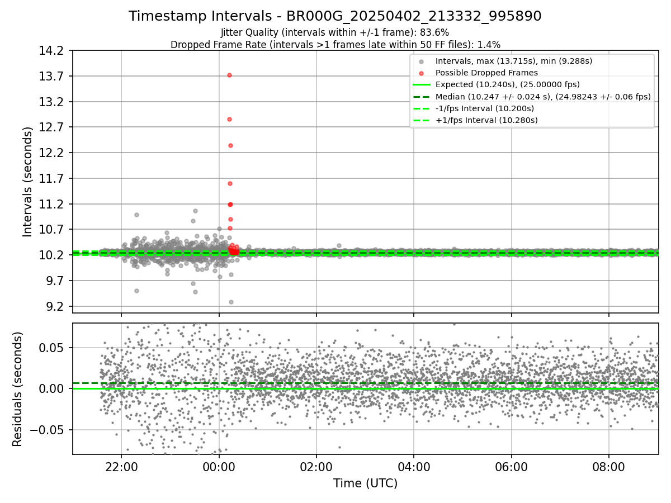671x503 pixels.
Task: Click the highest red dropped-frame point near 13.7
Action: tap(229, 75)
